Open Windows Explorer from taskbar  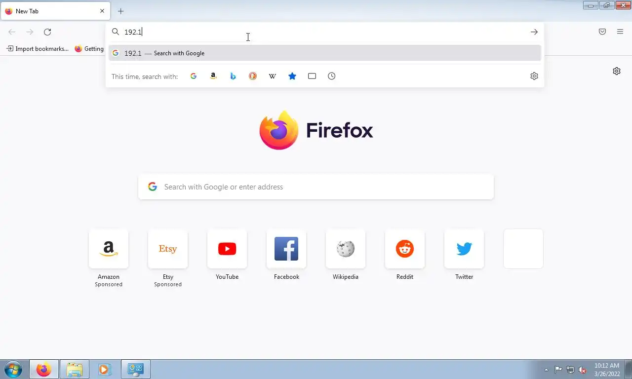[x=75, y=369]
